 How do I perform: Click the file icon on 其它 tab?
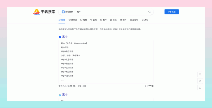[143, 20]
